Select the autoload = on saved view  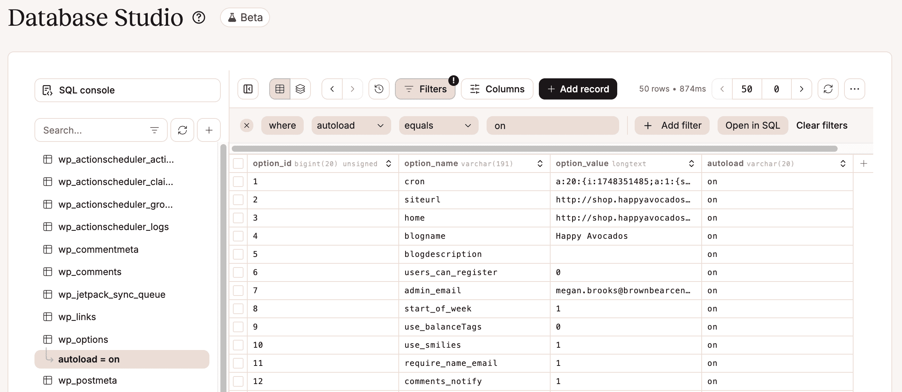point(122,359)
